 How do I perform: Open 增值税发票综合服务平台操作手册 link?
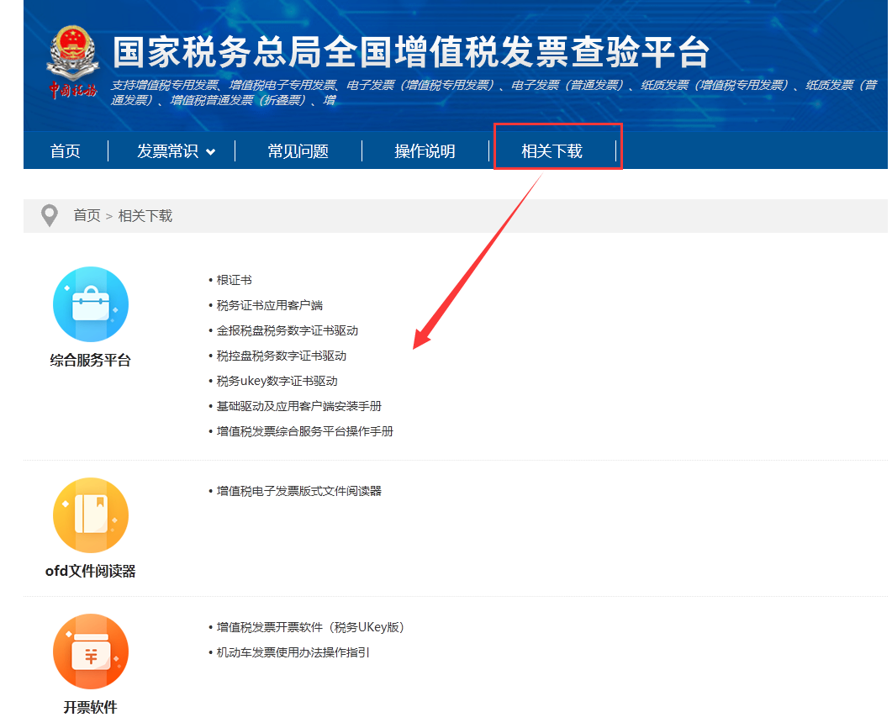[x=305, y=431]
